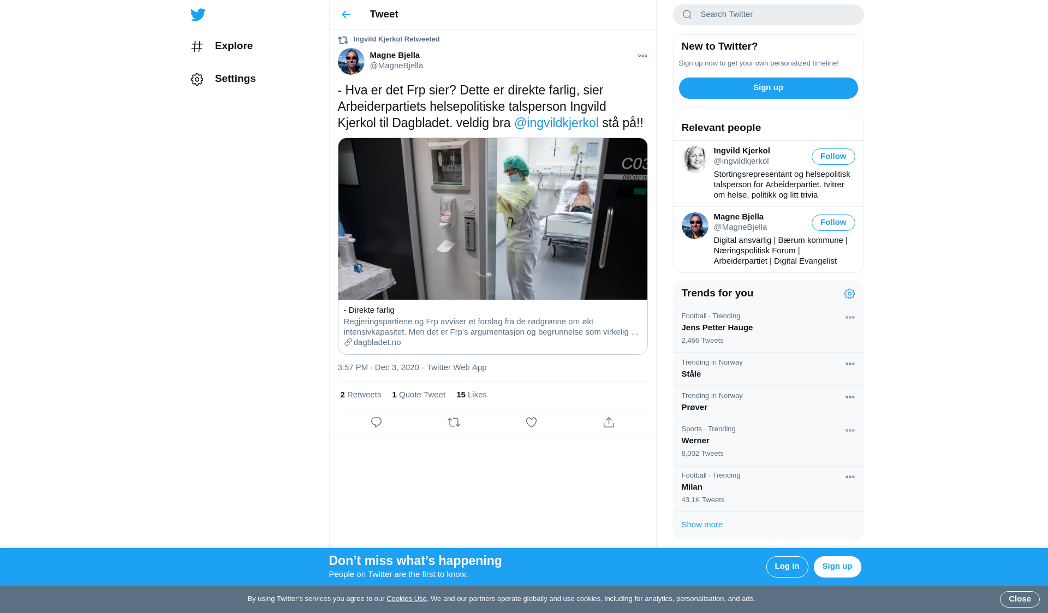Viewport: 1048px width, 613px height.
Task: Like the tweet with the heart icon
Action: click(531, 422)
